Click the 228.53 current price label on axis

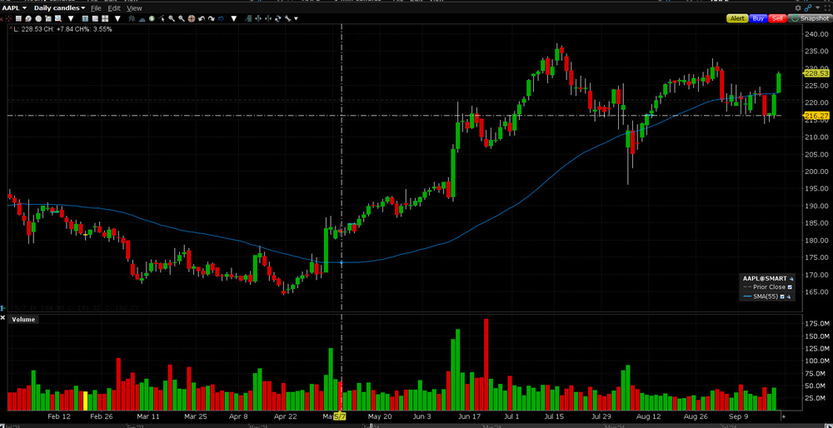[x=817, y=73]
